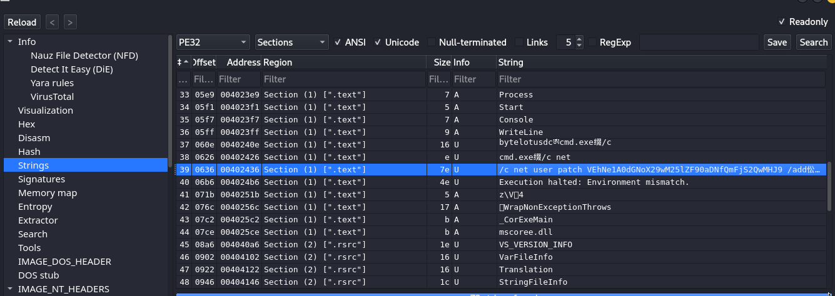Enable the RegExp checkbox
Image resolution: width=835 pixels, height=296 pixels.
tap(610, 42)
